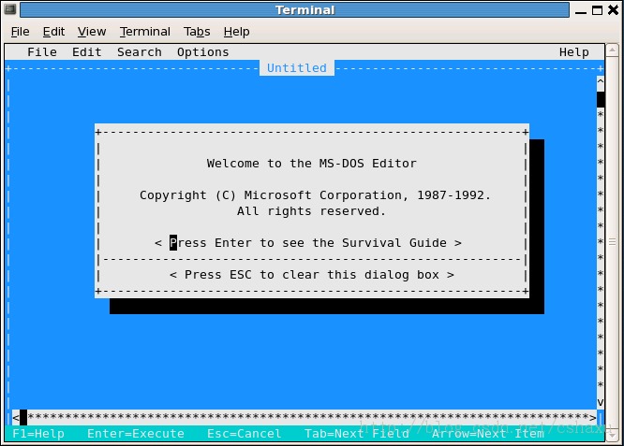Maximize the Terminal window

[x=597, y=10]
